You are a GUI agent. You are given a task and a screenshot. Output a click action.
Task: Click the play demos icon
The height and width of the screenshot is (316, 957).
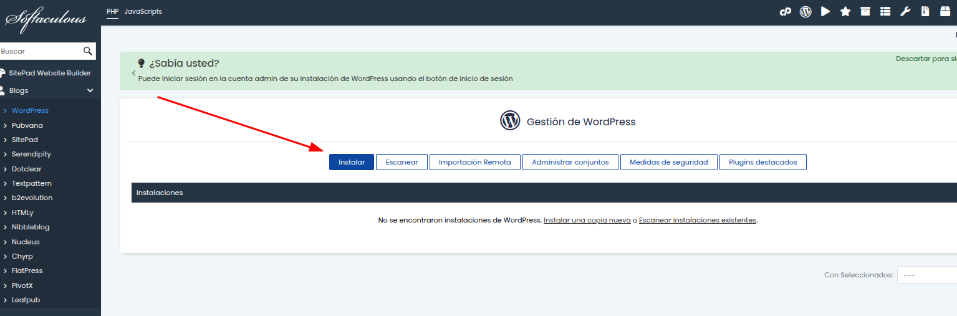[825, 11]
